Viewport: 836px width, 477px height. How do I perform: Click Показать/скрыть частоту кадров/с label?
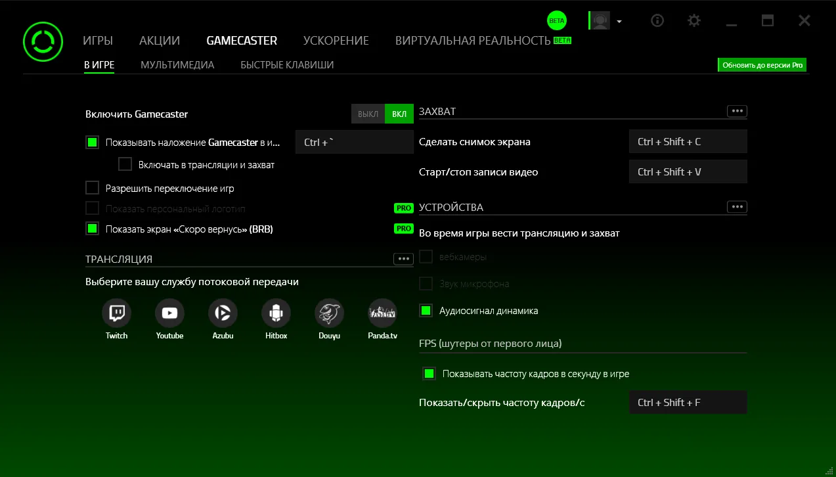pos(502,402)
